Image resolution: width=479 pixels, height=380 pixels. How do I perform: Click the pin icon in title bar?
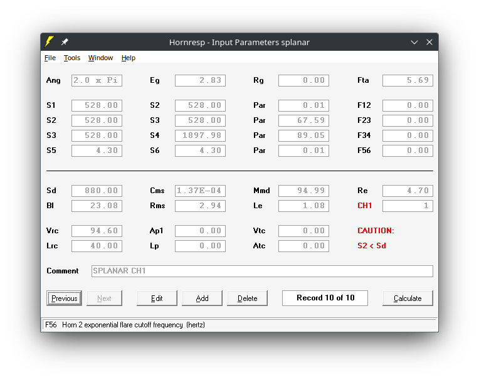point(65,42)
